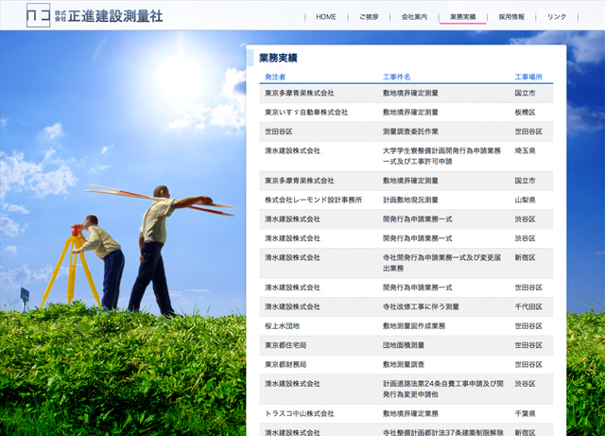The image size is (605, 436).
Task: Click the 発注者 column header
Action: click(275, 77)
